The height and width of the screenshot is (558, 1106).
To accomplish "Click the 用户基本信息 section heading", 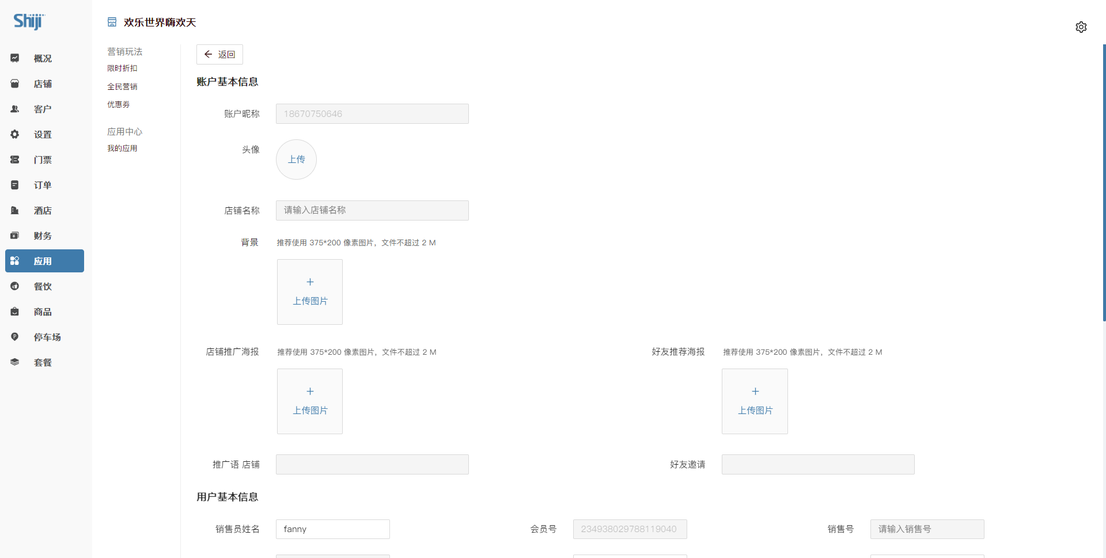I will coord(228,497).
